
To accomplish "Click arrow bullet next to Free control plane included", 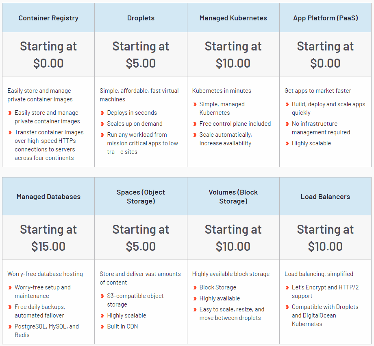I will 194,124.
